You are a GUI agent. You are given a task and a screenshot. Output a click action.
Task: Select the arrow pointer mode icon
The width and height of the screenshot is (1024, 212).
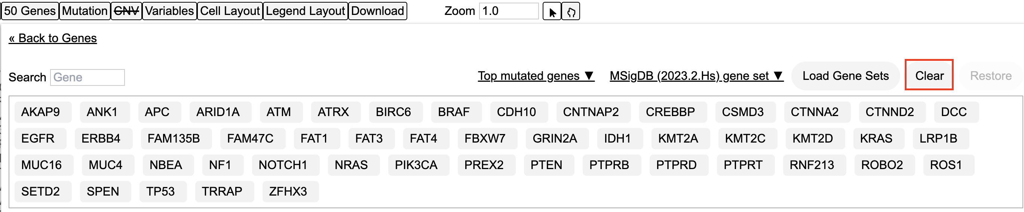(x=552, y=12)
